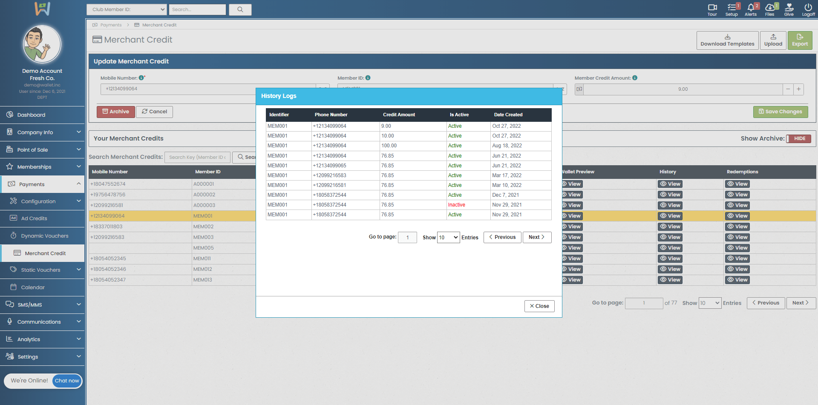Click the Logoff power icon
The image size is (818, 405).
[x=808, y=8]
